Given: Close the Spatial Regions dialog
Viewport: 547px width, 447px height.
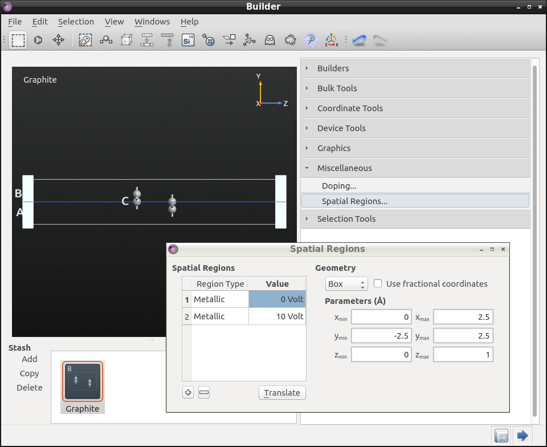Looking at the screenshot, I should (503, 249).
